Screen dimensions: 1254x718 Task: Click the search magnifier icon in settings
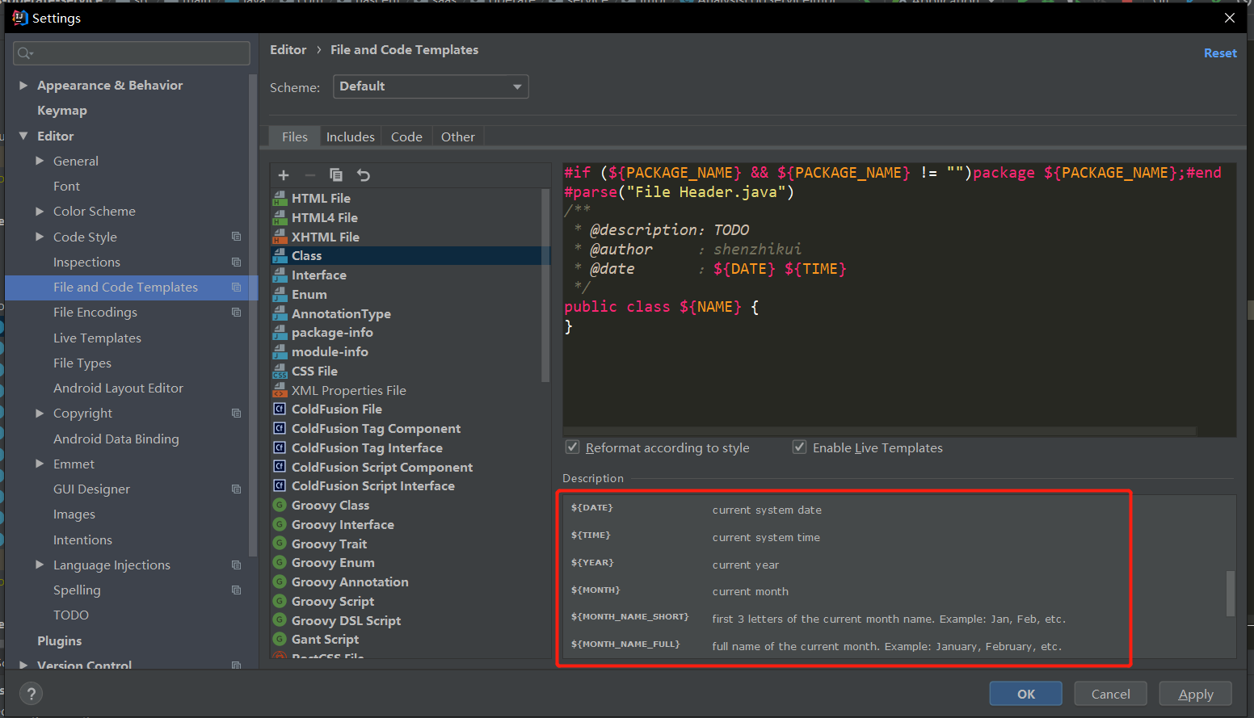[x=25, y=53]
